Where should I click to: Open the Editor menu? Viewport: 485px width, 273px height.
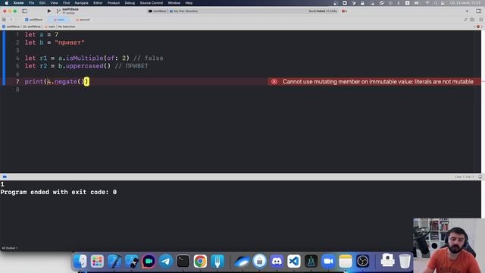98,3
